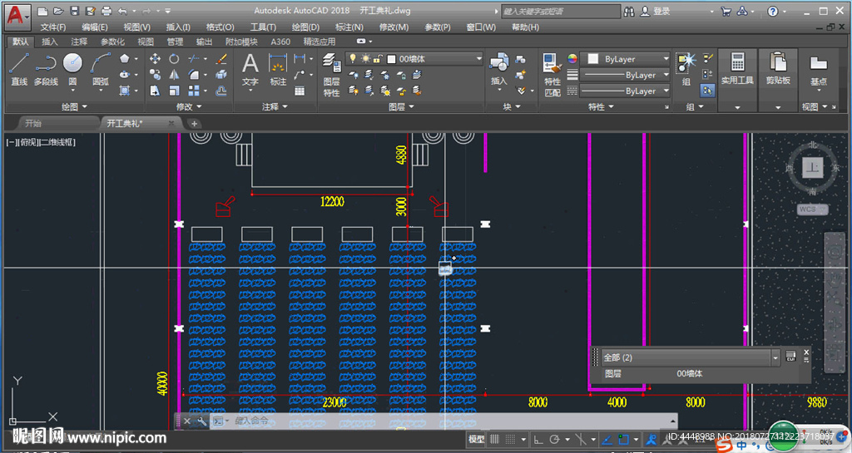Toggle the layer lock icon in layer dropdown
The image size is (852, 453).
click(x=379, y=58)
